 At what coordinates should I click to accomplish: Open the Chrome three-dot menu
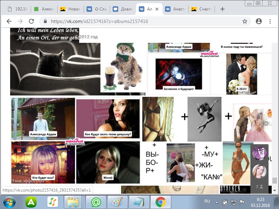[x=270, y=21]
